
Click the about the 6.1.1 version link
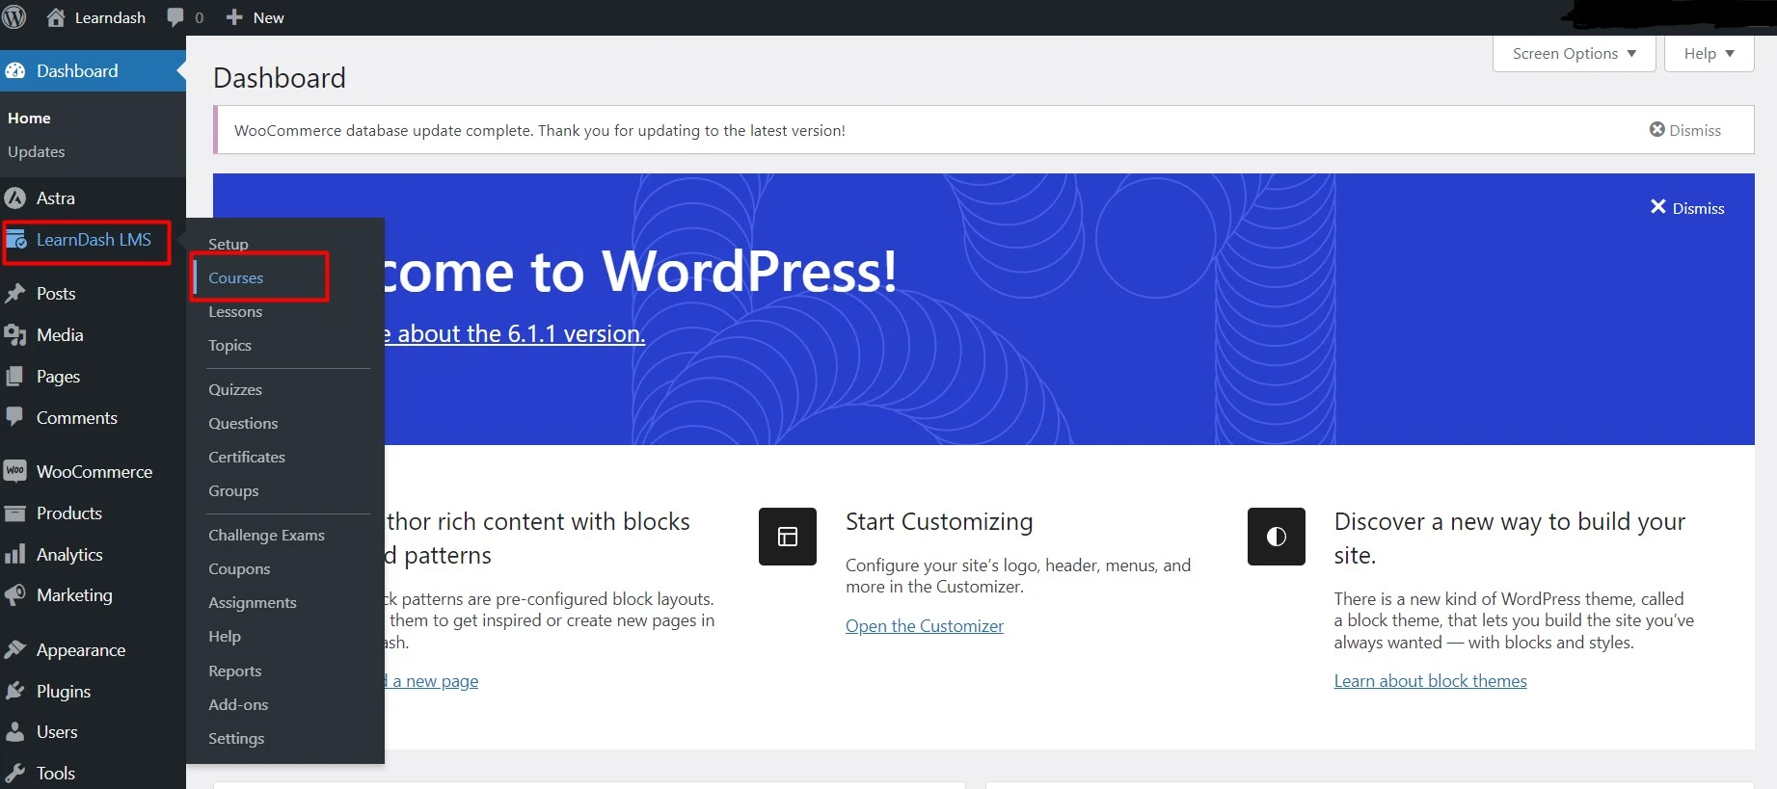click(x=515, y=333)
